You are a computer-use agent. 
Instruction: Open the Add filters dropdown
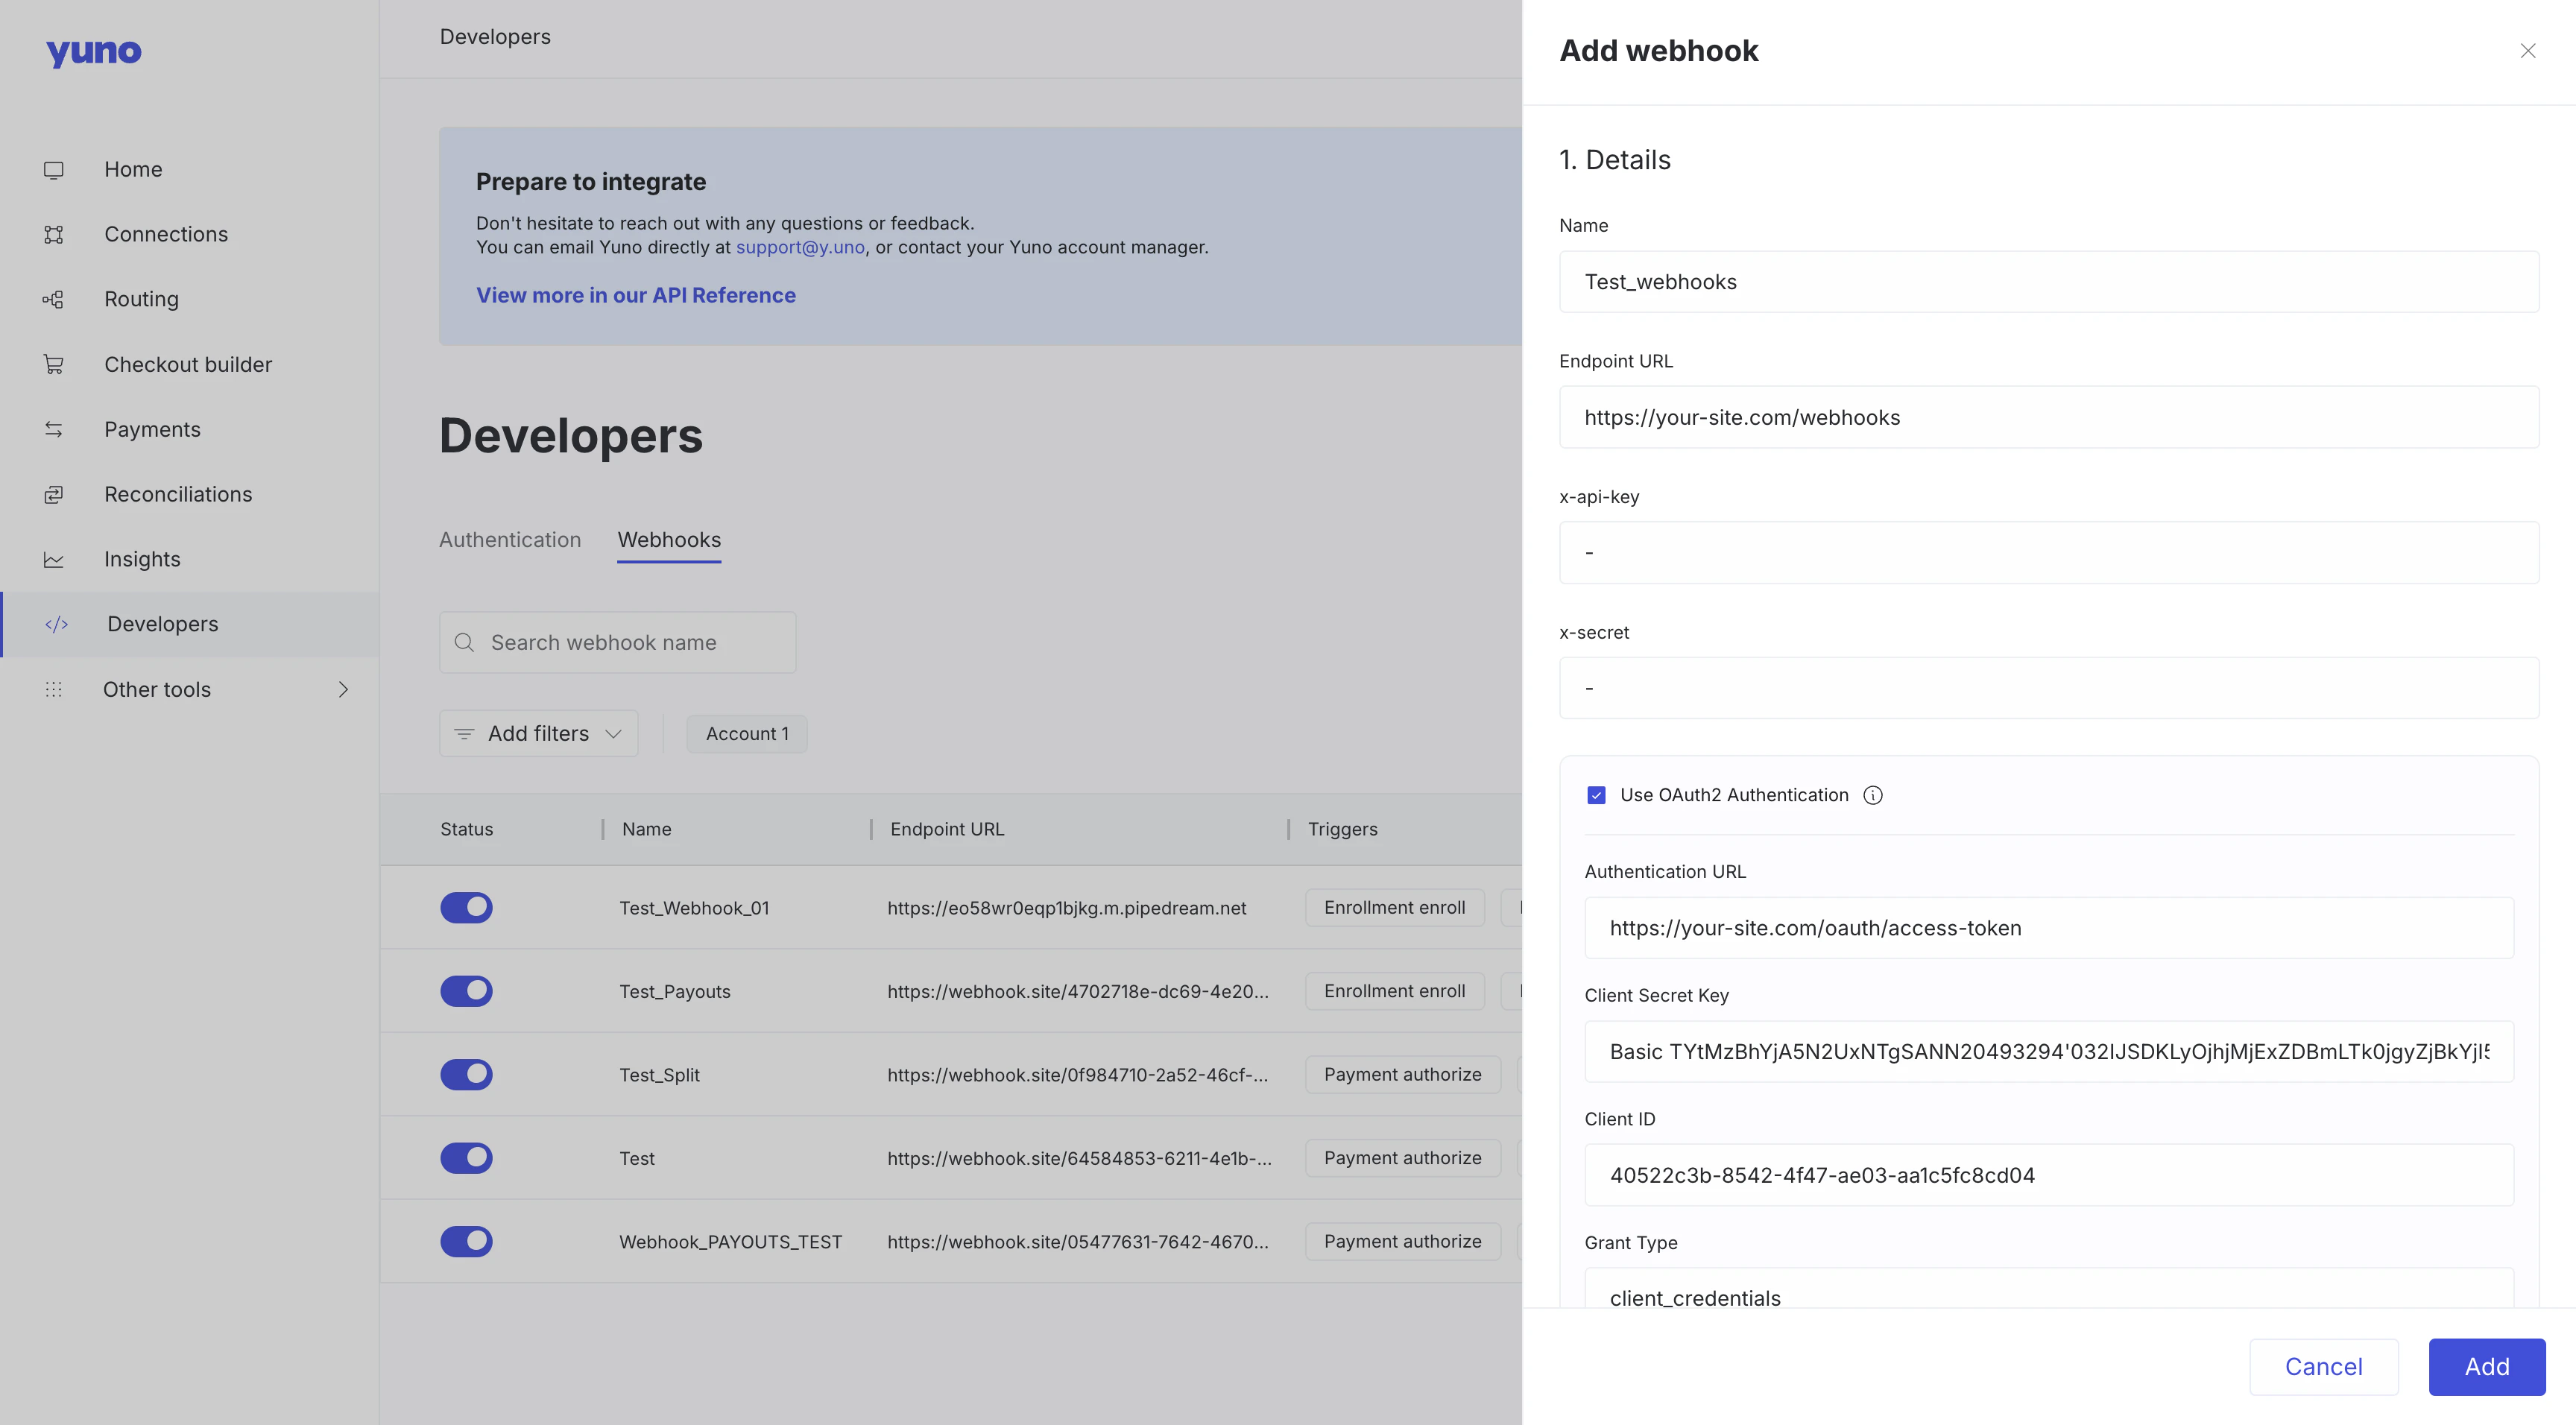click(x=538, y=734)
